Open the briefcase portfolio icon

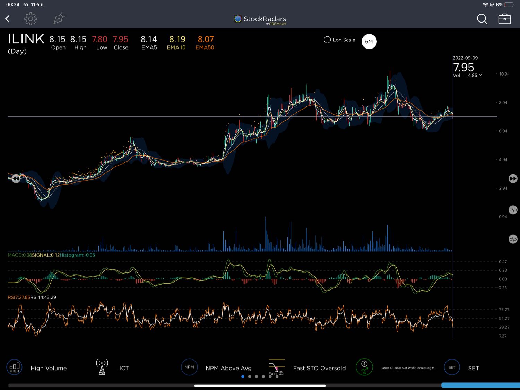pos(504,19)
